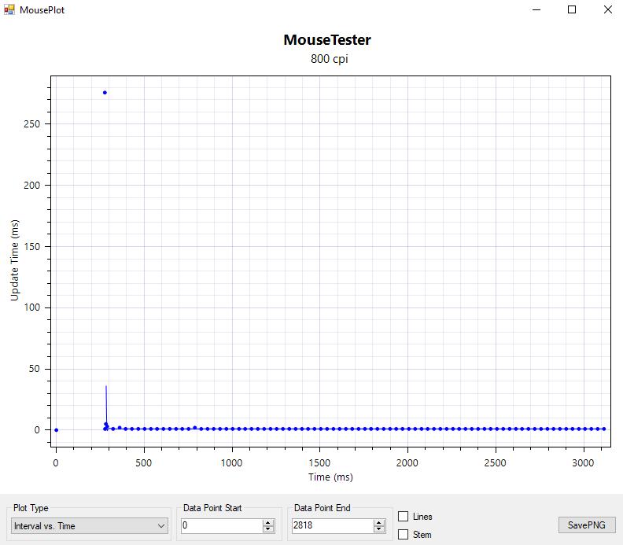This screenshot has height=545, width=623.
Task: Click the outlier data point near 275 ms
Action: click(x=105, y=93)
